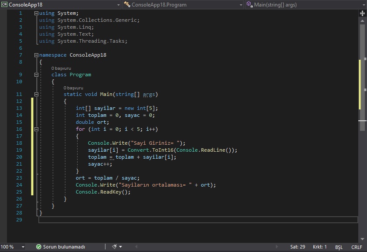Click the C# project icon beside ConsoleApp18

tap(4, 4)
